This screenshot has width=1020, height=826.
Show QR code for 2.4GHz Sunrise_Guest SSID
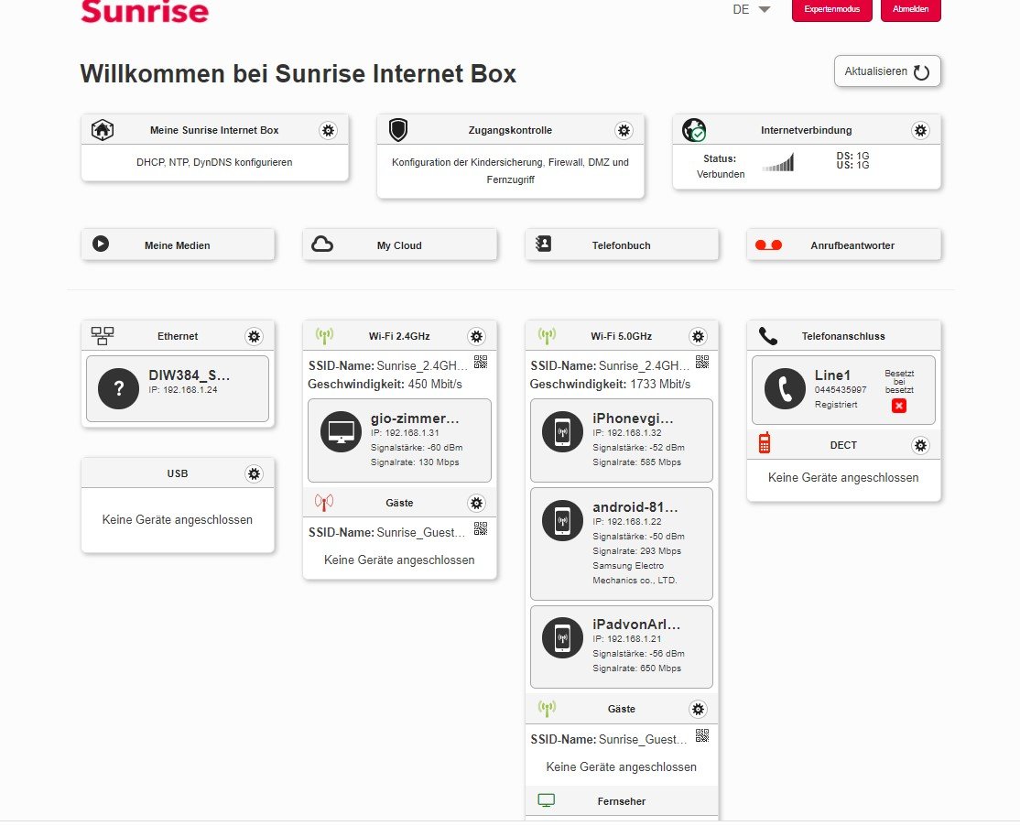[x=481, y=528]
